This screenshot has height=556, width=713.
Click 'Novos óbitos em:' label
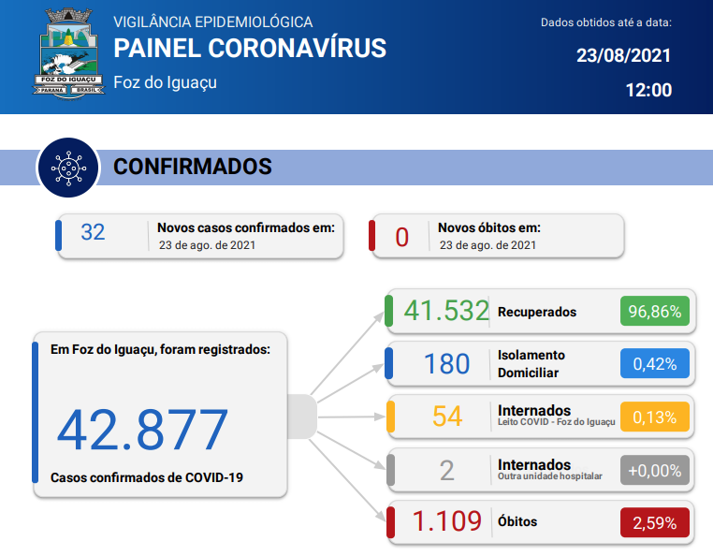(x=489, y=227)
